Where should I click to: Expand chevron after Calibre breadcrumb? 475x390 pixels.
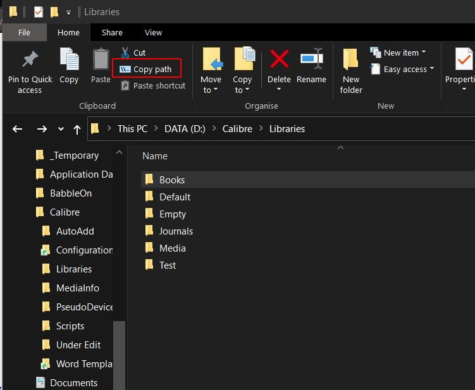[261, 128]
